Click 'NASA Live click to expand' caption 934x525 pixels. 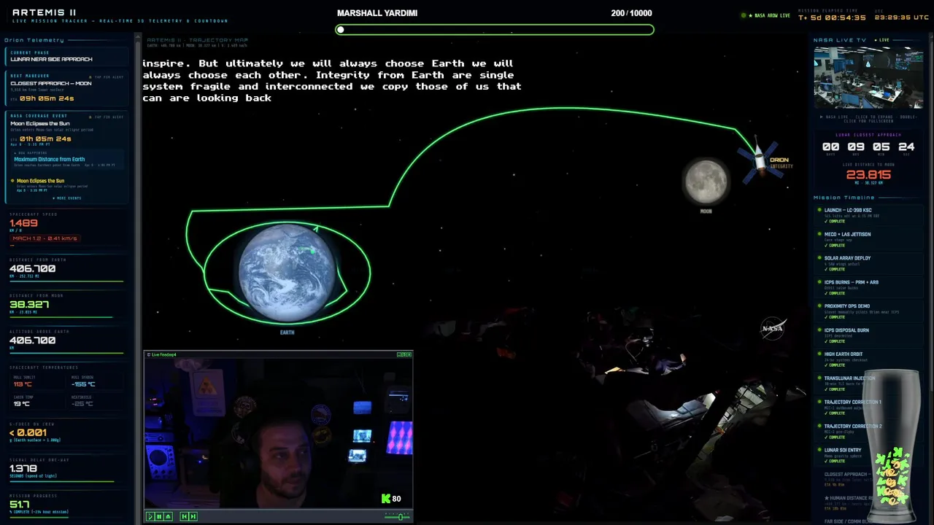point(868,118)
